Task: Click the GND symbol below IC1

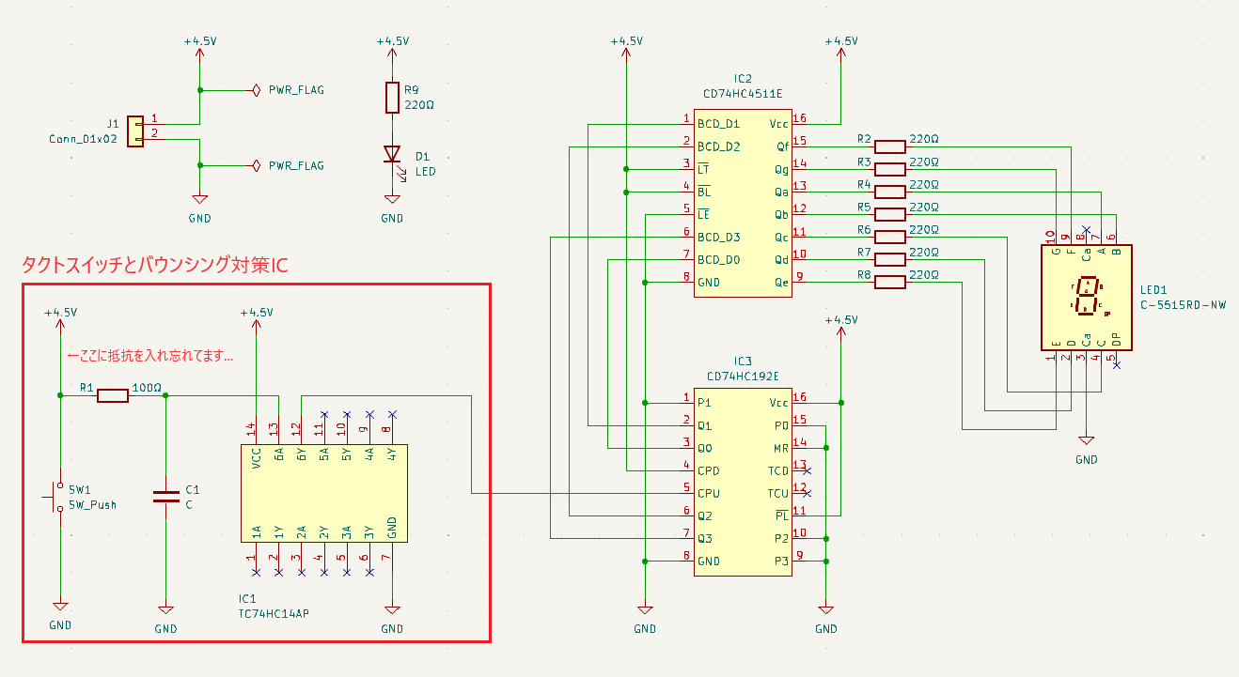Action: click(391, 610)
